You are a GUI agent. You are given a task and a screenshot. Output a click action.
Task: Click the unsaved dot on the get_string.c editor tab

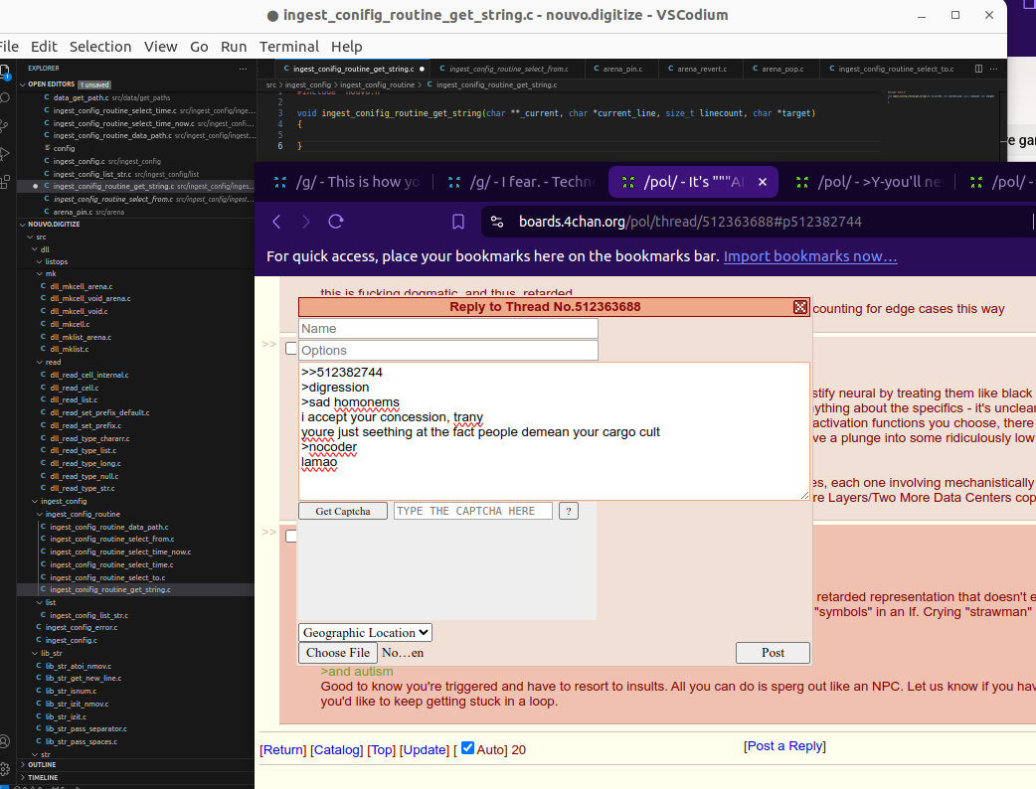(422, 69)
